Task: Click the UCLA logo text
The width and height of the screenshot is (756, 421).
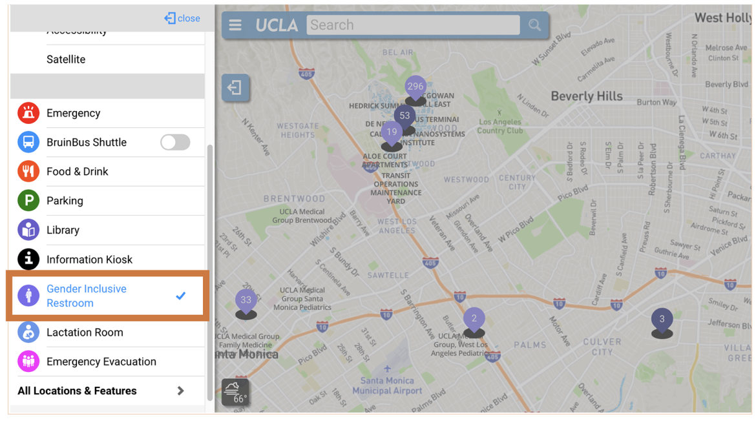Action: [277, 25]
